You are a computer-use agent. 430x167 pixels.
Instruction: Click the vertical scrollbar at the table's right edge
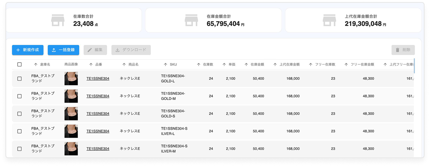pos(415,66)
